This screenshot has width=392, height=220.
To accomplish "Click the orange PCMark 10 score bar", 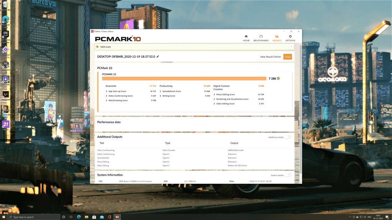I will tap(184, 79).
